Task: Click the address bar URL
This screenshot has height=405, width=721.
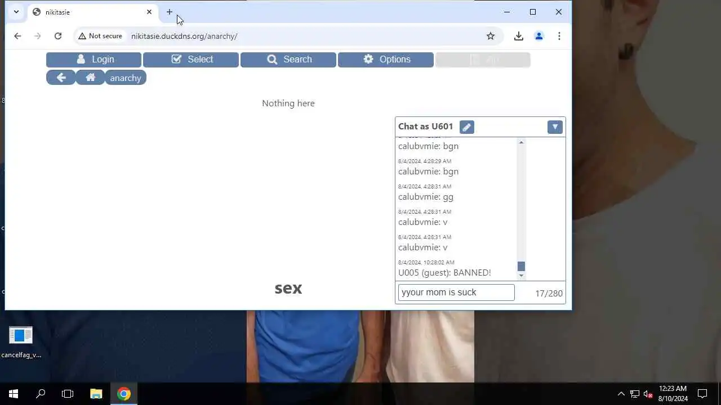Action: pyautogui.click(x=184, y=36)
